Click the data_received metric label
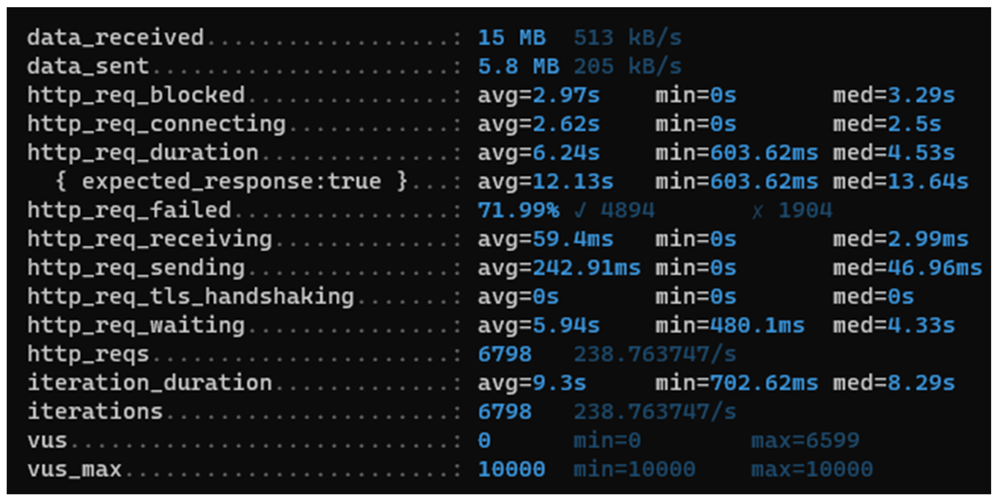The height and width of the screenshot is (501, 997). [x=115, y=38]
